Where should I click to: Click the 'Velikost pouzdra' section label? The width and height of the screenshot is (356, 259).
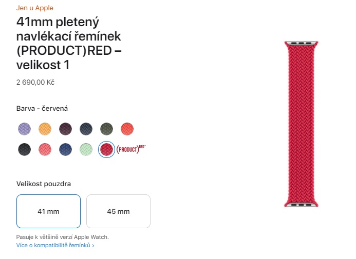coord(44,184)
